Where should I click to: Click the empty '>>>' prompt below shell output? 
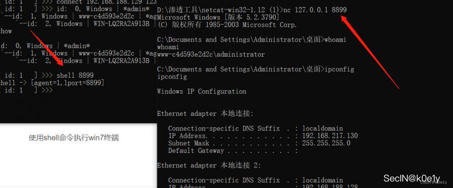coord(47,90)
